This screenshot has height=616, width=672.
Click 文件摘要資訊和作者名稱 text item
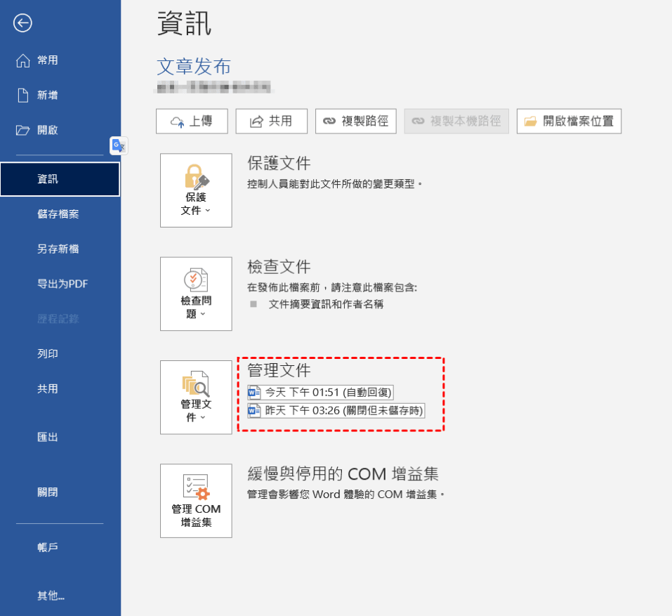coord(326,304)
